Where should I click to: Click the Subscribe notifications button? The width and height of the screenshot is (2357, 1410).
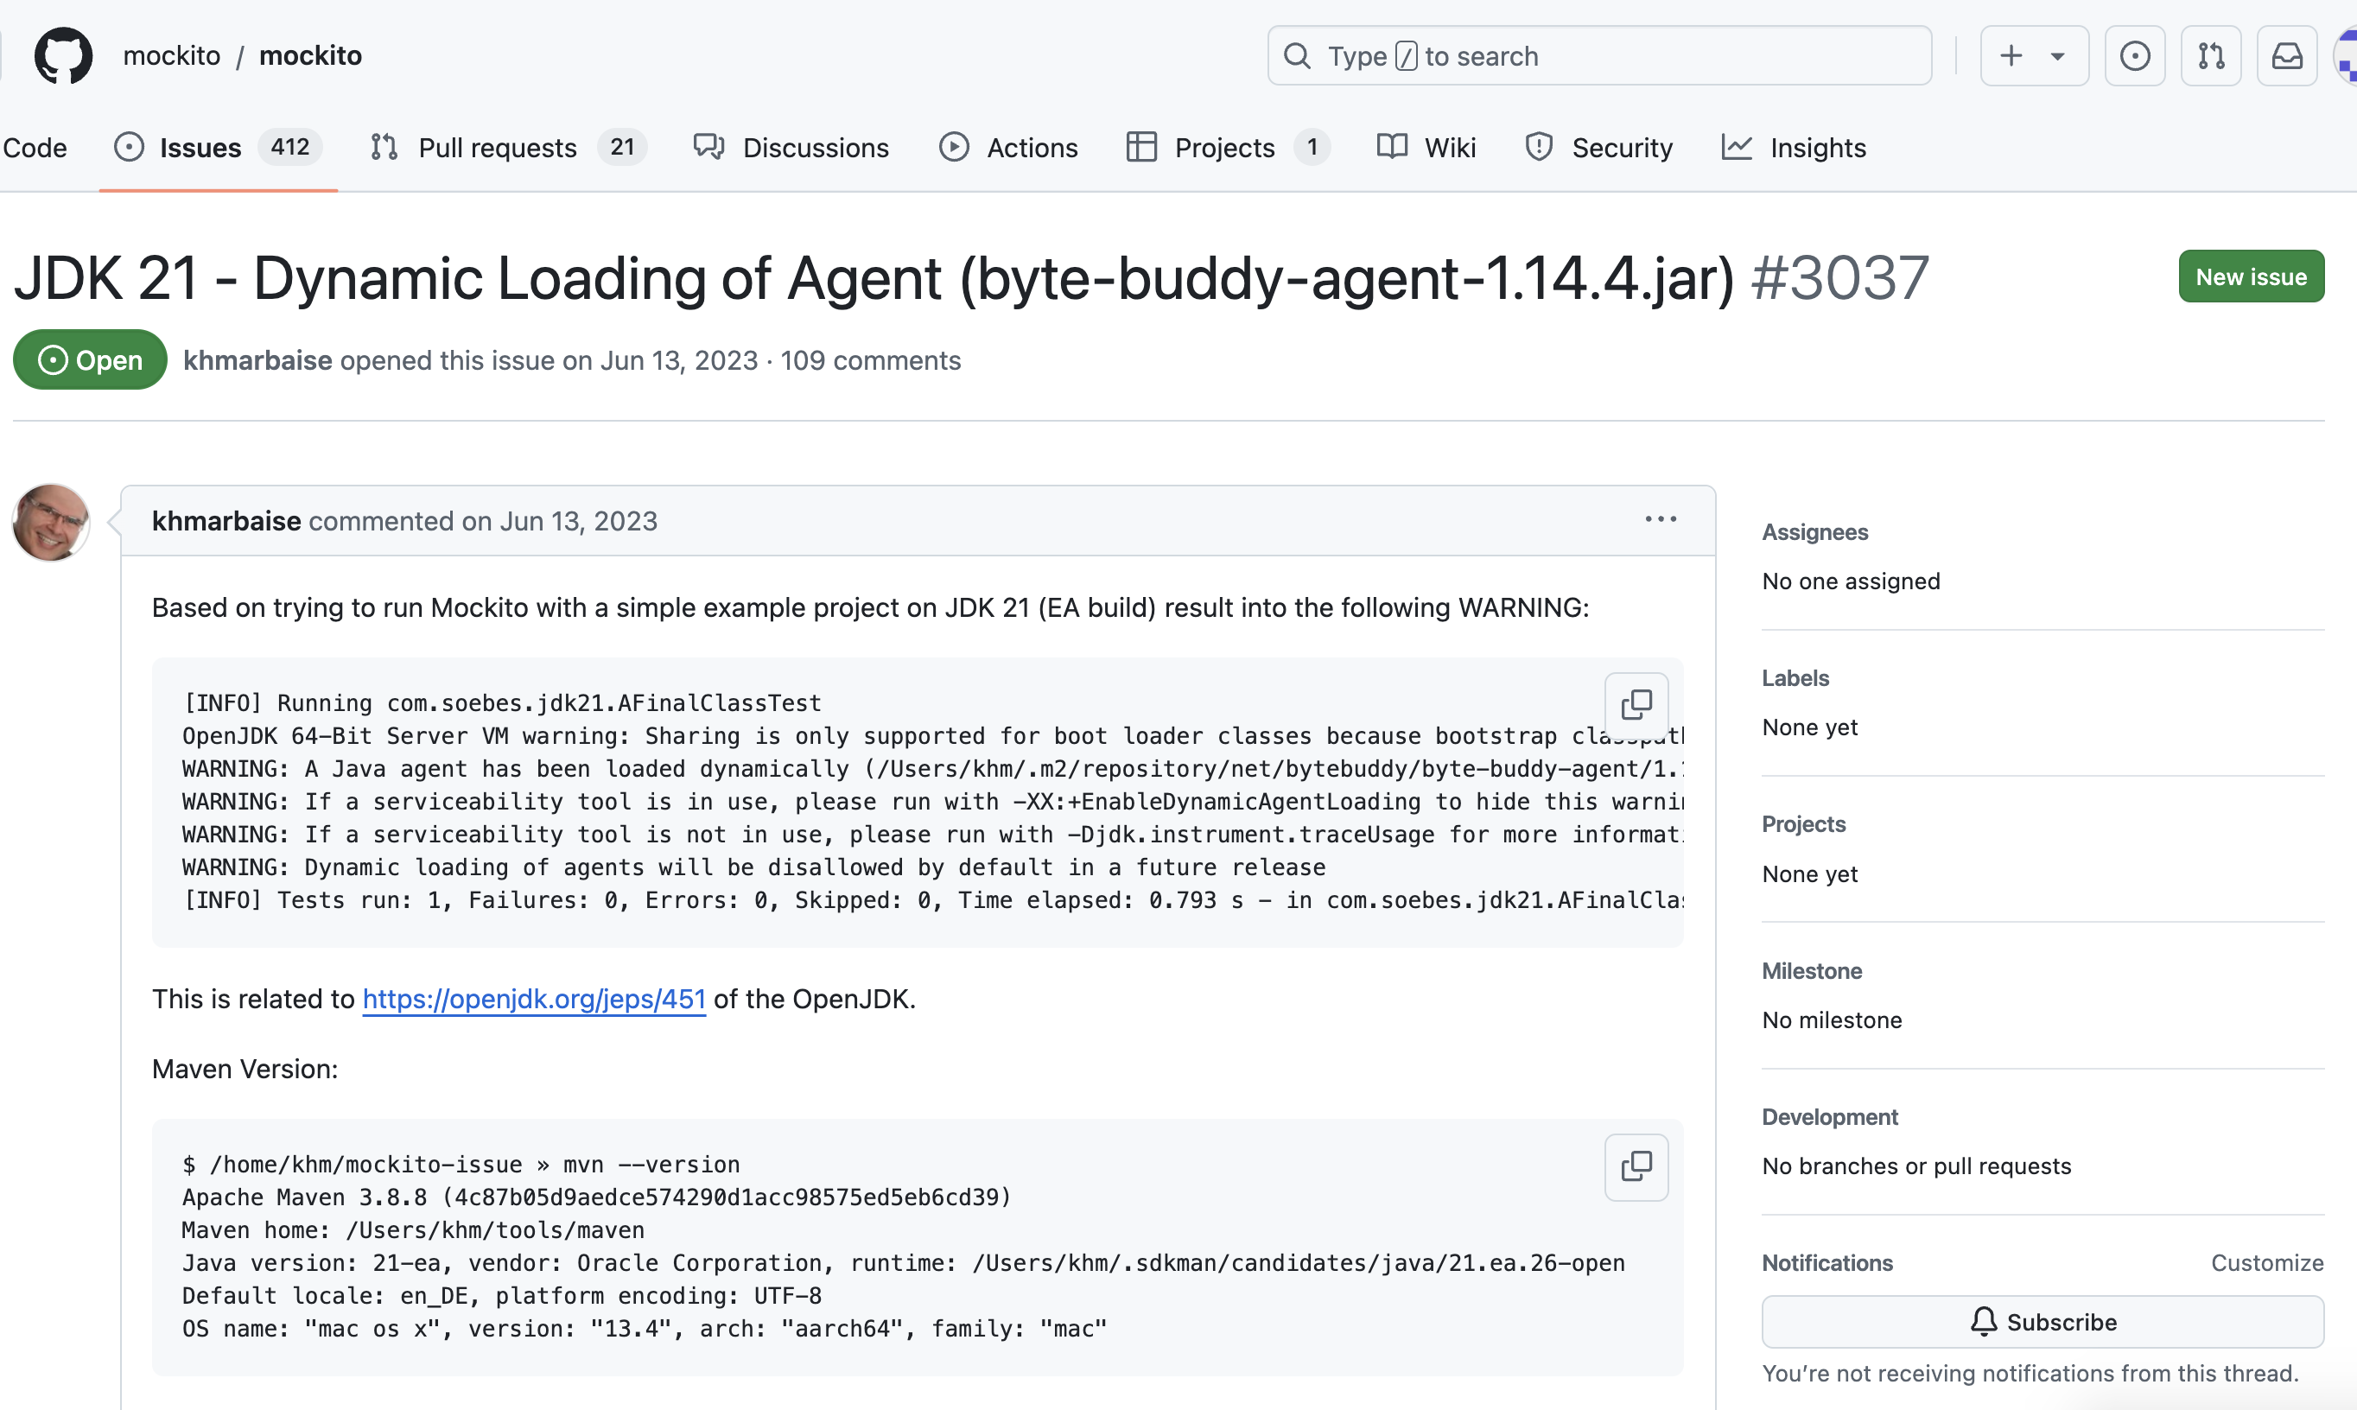point(2043,1322)
